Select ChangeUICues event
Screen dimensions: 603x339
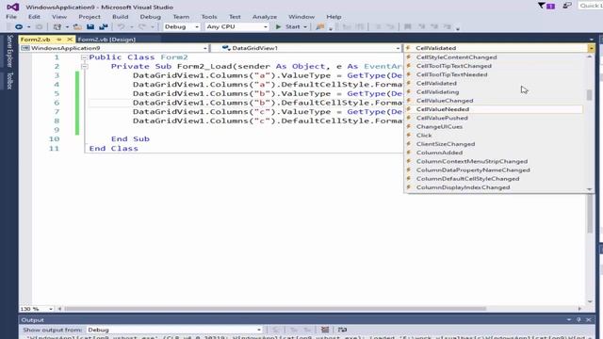[x=439, y=126]
